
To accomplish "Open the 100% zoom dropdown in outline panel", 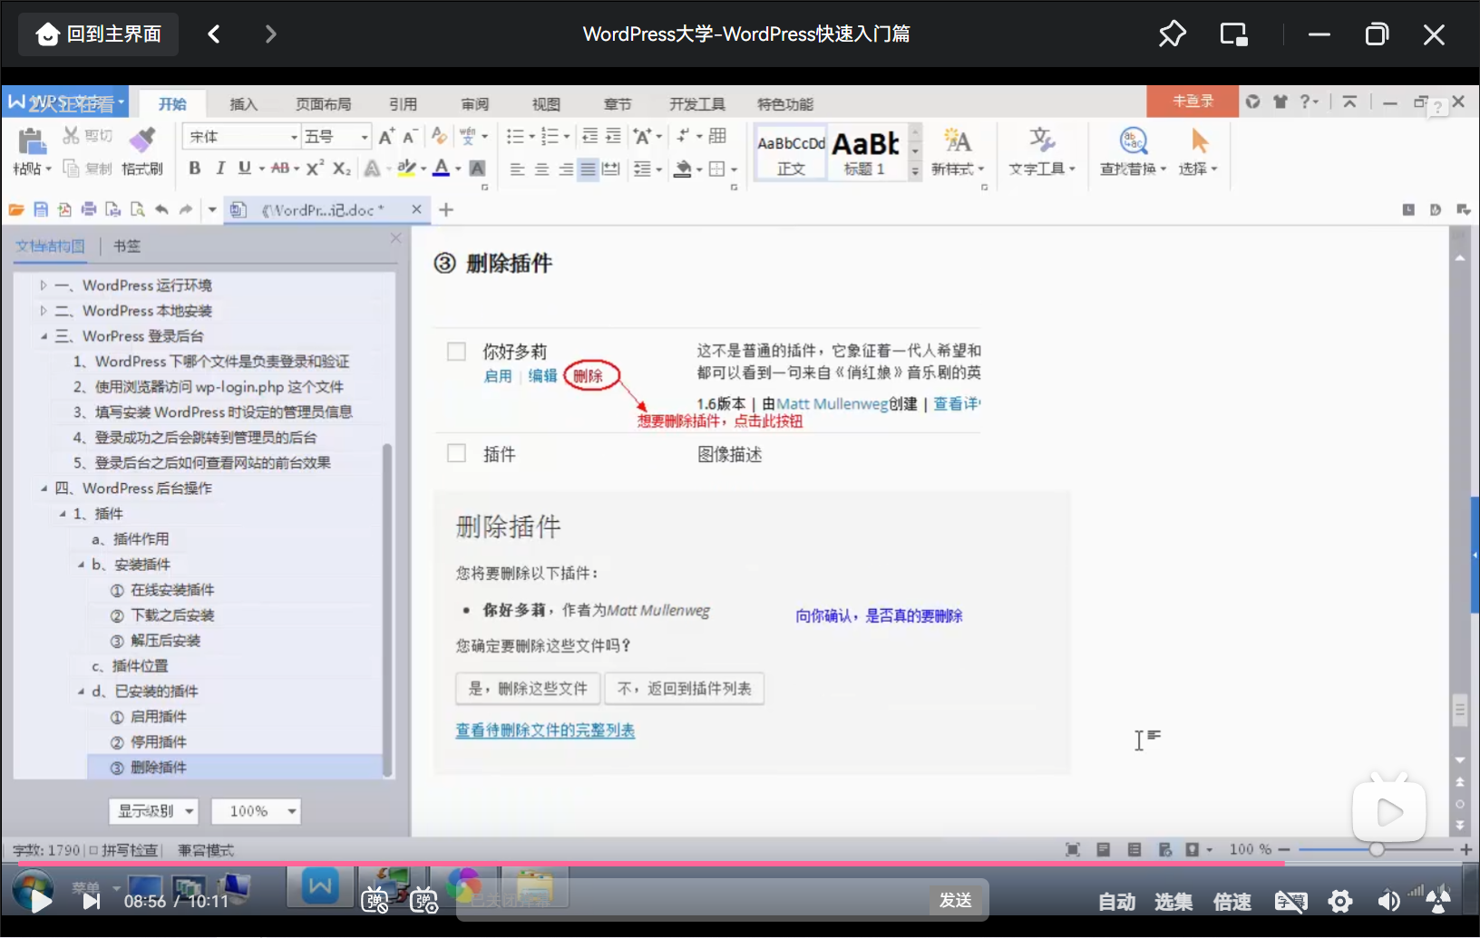I will (x=256, y=811).
